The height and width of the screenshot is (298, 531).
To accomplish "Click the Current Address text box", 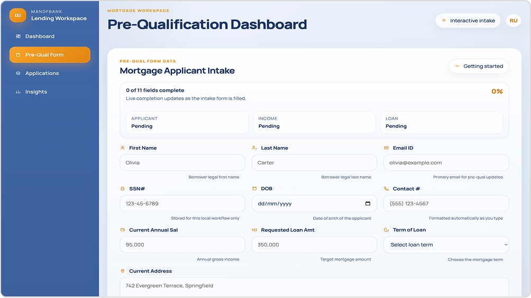I will click(x=314, y=287).
